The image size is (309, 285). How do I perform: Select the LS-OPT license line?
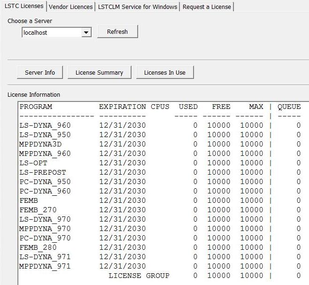(x=33, y=163)
